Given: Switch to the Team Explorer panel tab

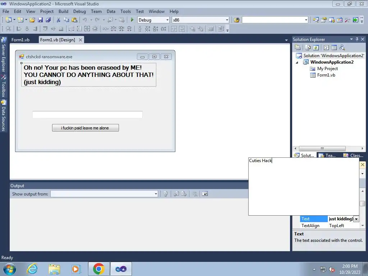Looking at the screenshot, I should [x=327, y=155].
